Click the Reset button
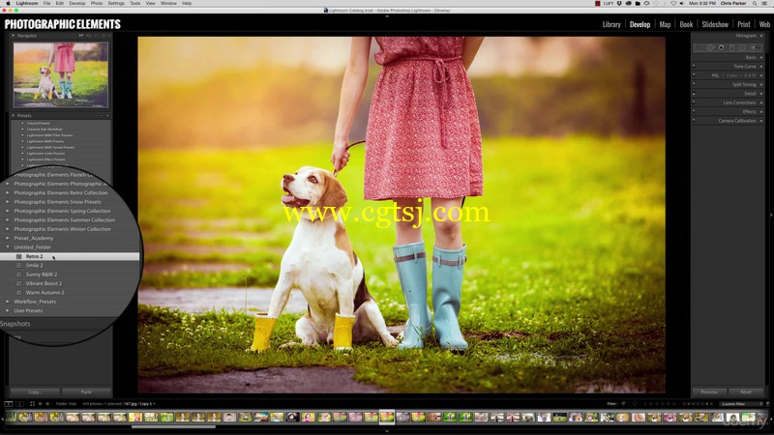Viewport: 774px width, 435px height. (x=746, y=392)
